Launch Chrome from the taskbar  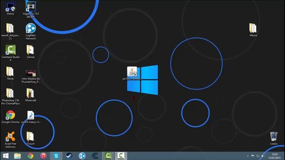point(31,156)
